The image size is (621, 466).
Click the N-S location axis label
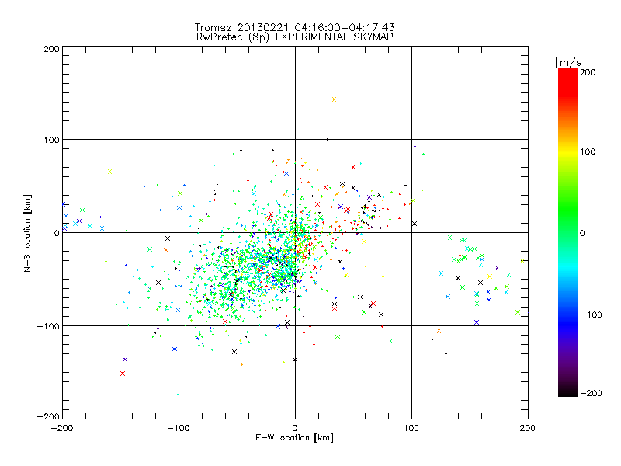25,232
